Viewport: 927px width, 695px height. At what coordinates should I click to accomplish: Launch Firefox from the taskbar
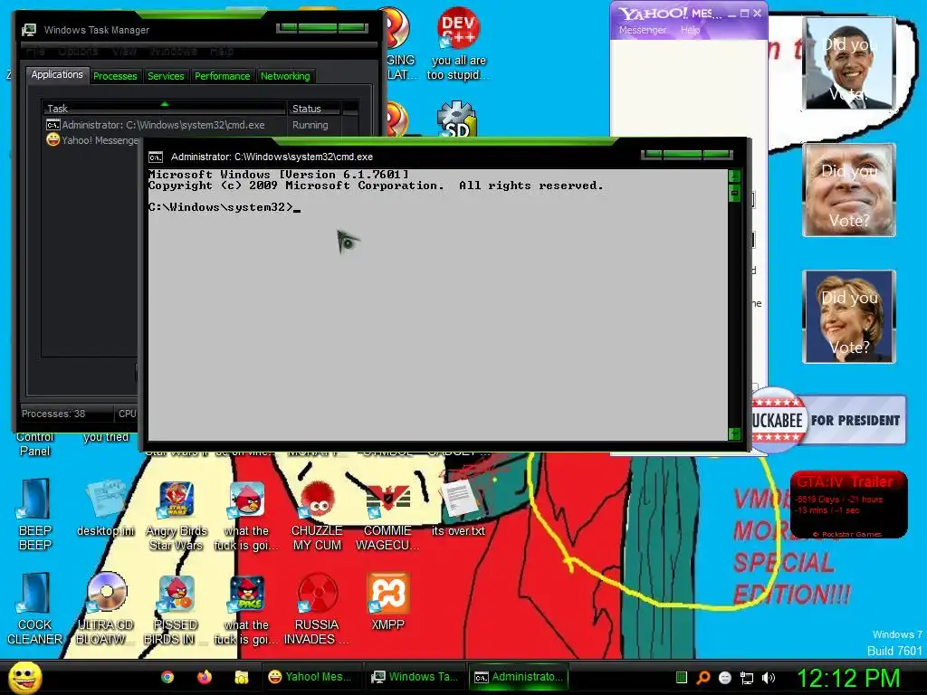pyautogui.click(x=204, y=677)
